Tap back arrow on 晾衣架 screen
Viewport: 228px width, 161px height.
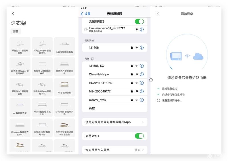pyautogui.click(x=13, y=14)
